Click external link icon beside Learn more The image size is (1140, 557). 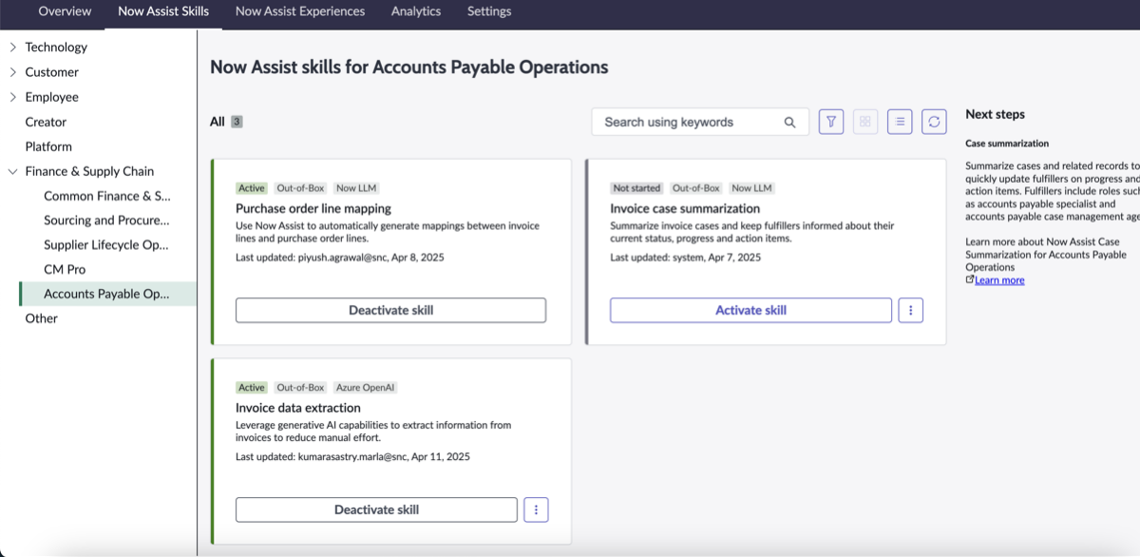[969, 279]
